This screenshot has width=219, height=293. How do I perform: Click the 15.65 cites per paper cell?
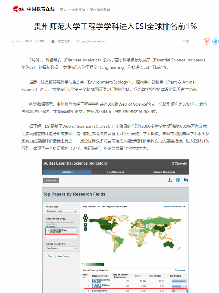[x=161, y=281]
